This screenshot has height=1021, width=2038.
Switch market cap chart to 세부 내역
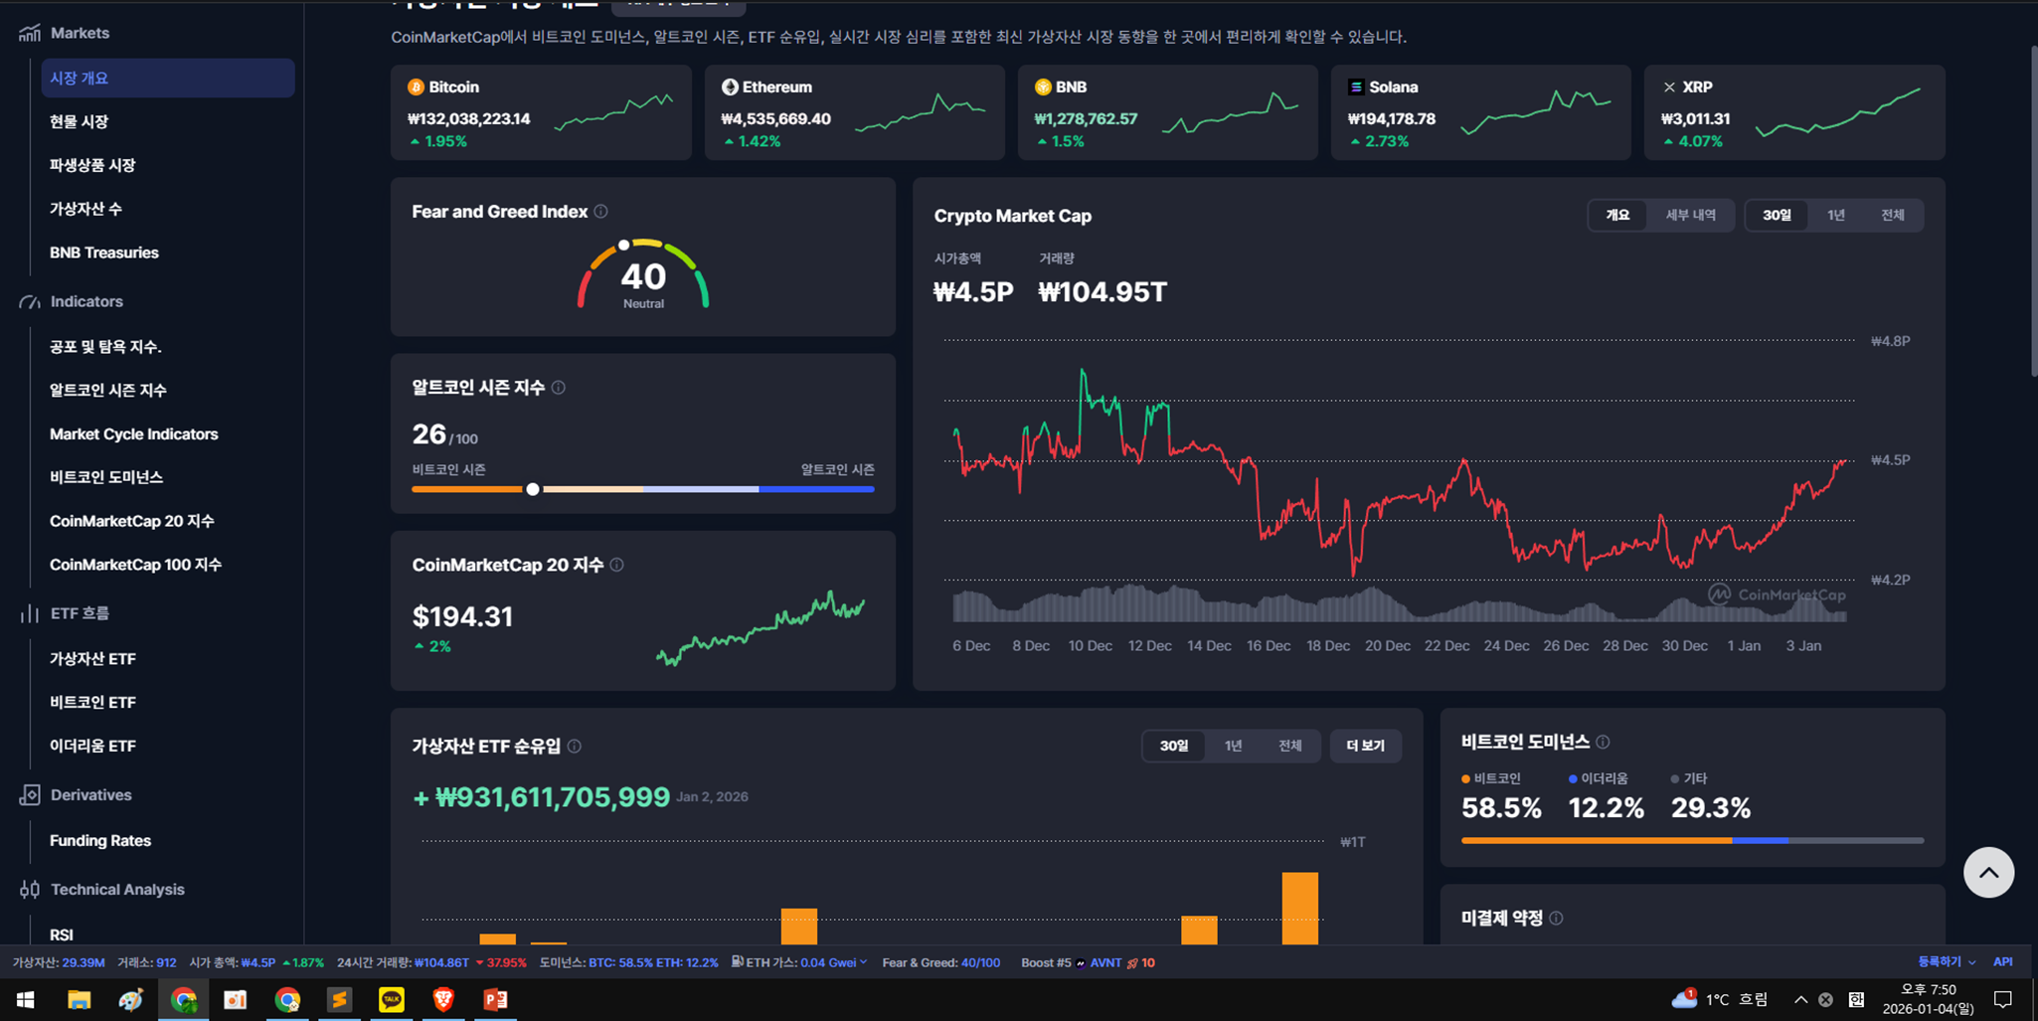click(1690, 215)
